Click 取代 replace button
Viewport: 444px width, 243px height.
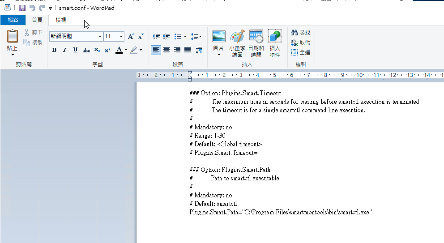pyautogui.click(x=300, y=43)
